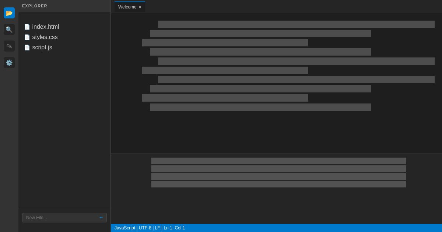This screenshot has height=232, width=442.
Task: Open the script.js file
Action: (42, 48)
